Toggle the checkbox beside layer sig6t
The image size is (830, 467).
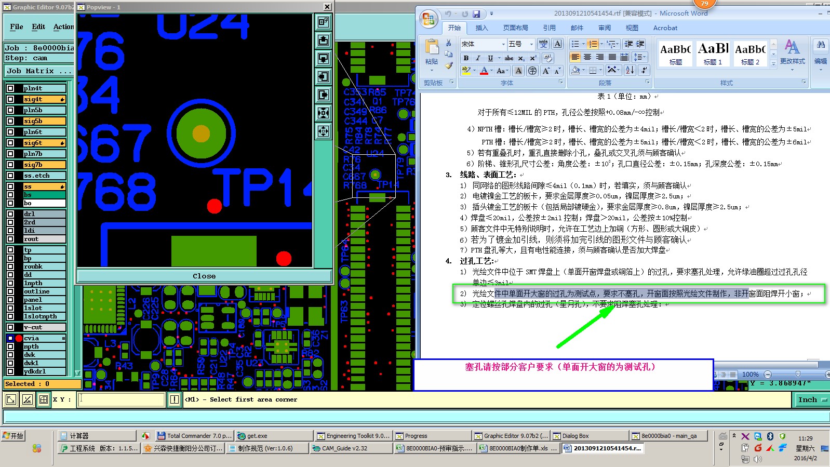pyautogui.click(x=10, y=143)
